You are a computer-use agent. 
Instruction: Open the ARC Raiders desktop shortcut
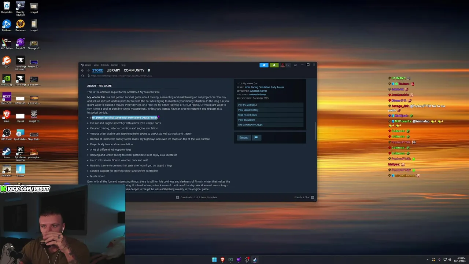pos(7,44)
